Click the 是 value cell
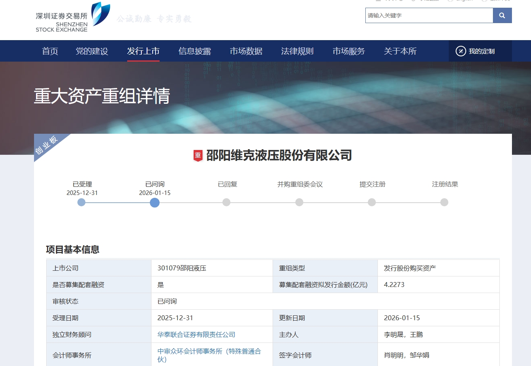The height and width of the screenshot is (366, 531). click(x=212, y=285)
